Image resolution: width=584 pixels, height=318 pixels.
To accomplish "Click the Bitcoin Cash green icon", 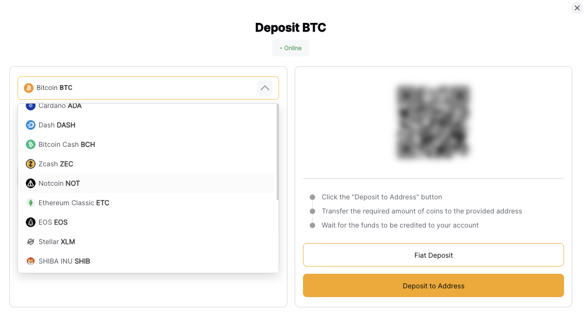I will coord(31,144).
